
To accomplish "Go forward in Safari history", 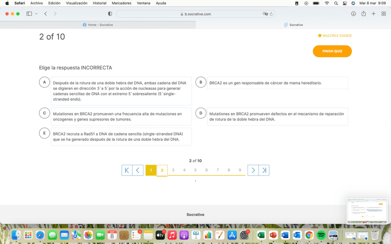I will tap(55, 14).
